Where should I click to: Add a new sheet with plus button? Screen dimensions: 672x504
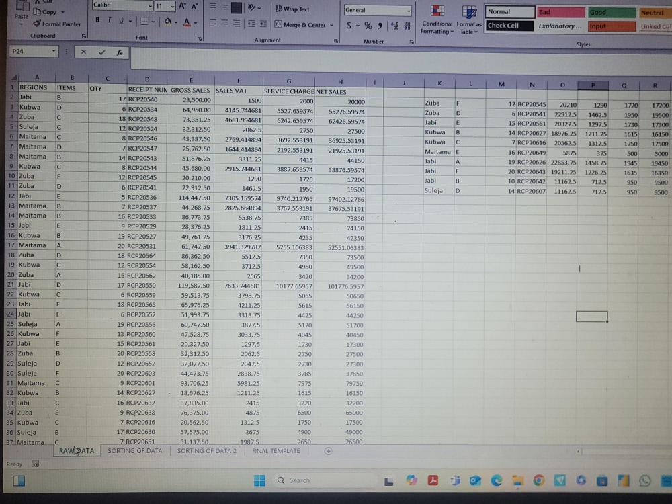tap(329, 451)
